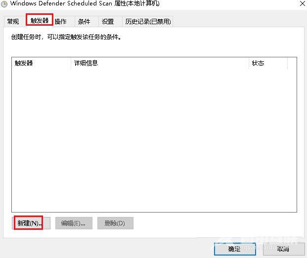
Task: Click the 编辑(E)... button
Action: (x=74, y=223)
